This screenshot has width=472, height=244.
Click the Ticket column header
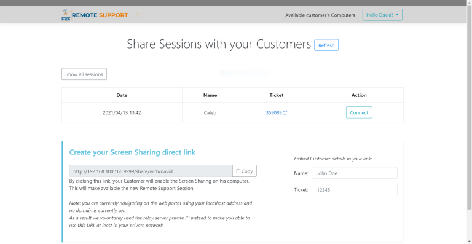[277, 95]
